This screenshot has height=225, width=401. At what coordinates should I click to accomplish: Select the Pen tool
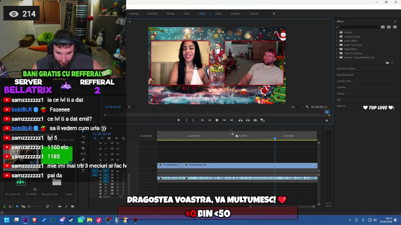pyautogui.click(x=83, y=160)
